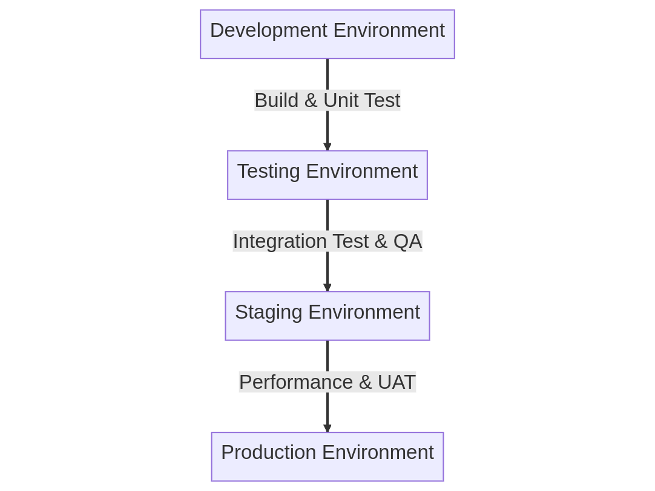655x491 pixels.
Task: Select the Production Environment node
Action: click(327, 457)
